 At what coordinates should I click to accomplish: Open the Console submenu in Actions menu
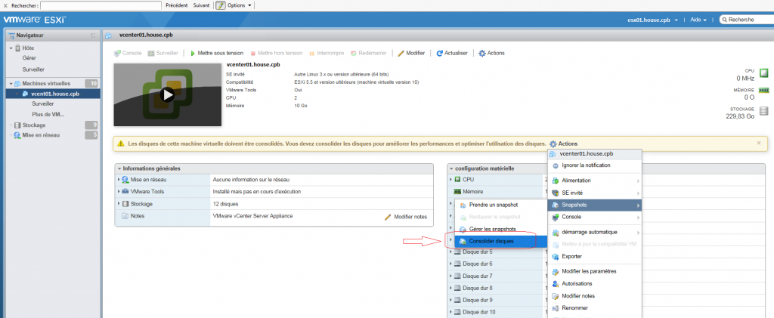[x=594, y=217]
